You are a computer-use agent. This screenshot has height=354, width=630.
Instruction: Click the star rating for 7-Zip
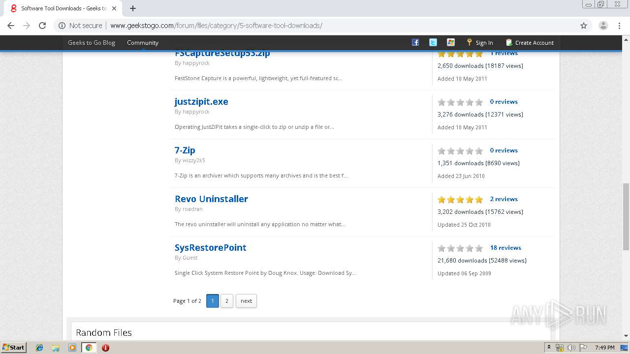(460, 151)
